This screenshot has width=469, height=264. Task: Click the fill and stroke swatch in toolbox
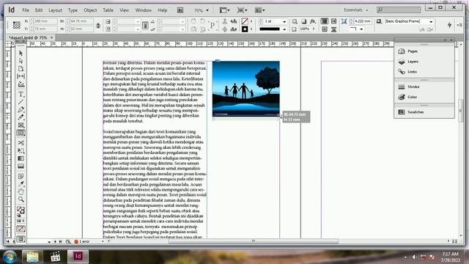[21, 210]
